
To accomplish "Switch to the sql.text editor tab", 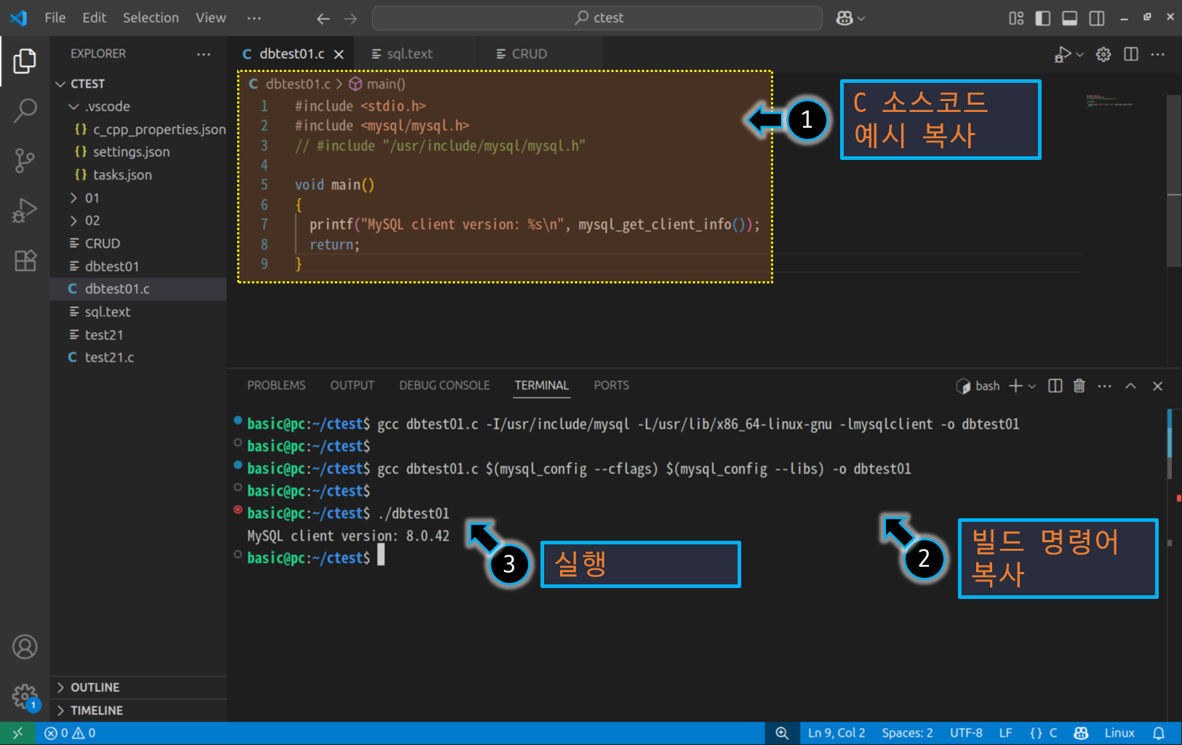I will pos(416,55).
